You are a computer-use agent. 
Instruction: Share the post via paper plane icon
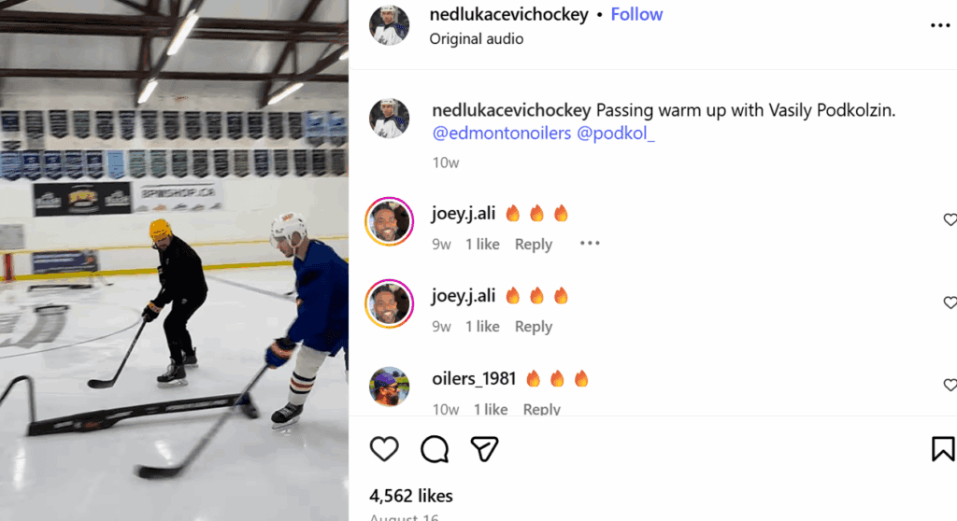[x=483, y=449]
